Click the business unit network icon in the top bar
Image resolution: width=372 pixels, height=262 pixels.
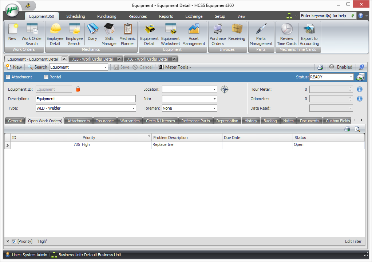click(289, 16)
